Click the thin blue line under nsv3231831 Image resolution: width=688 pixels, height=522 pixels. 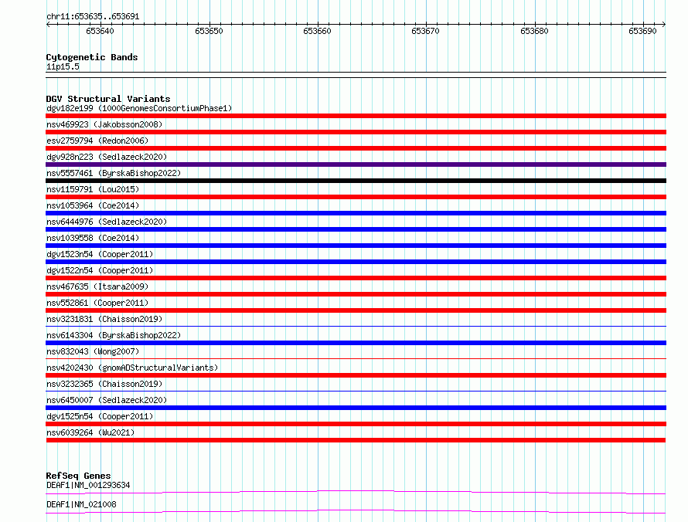[356, 326]
